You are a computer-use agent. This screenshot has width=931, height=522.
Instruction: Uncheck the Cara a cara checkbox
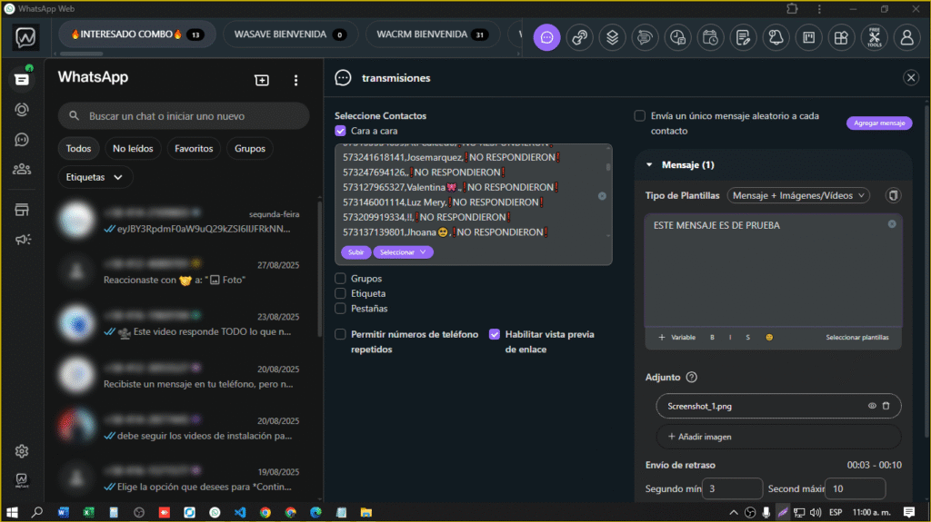(x=340, y=131)
